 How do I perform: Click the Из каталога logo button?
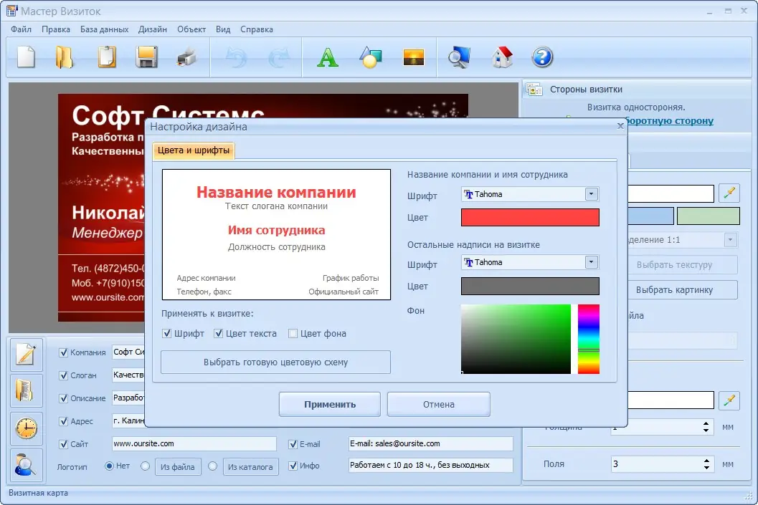tap(250, 467)
